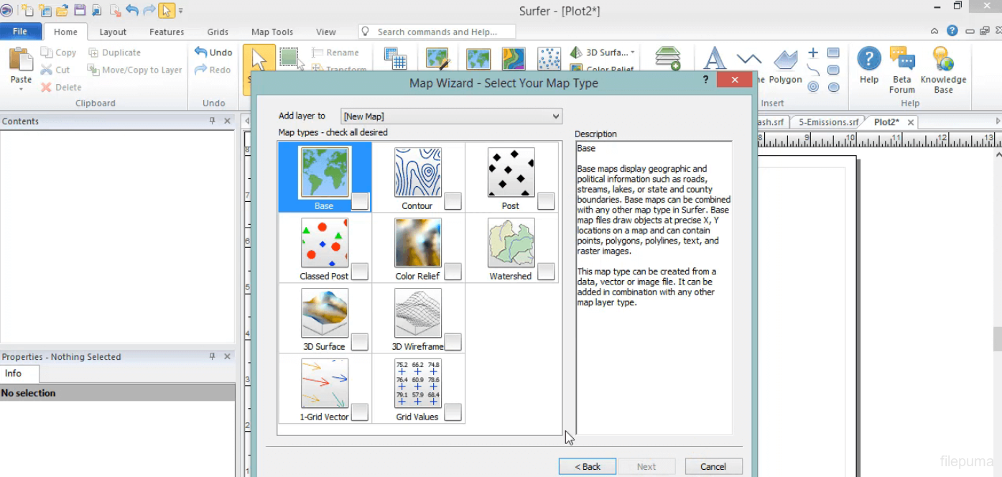Select the Contour map type icon
The width and height of the screenshot is (1002, 477).
click(x=418, y=172)
